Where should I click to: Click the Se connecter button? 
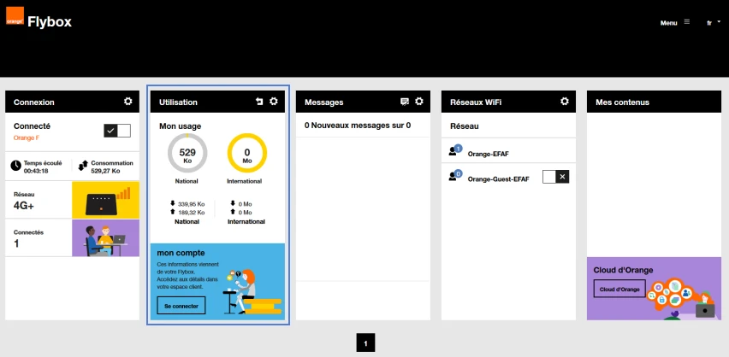(181, 306)
